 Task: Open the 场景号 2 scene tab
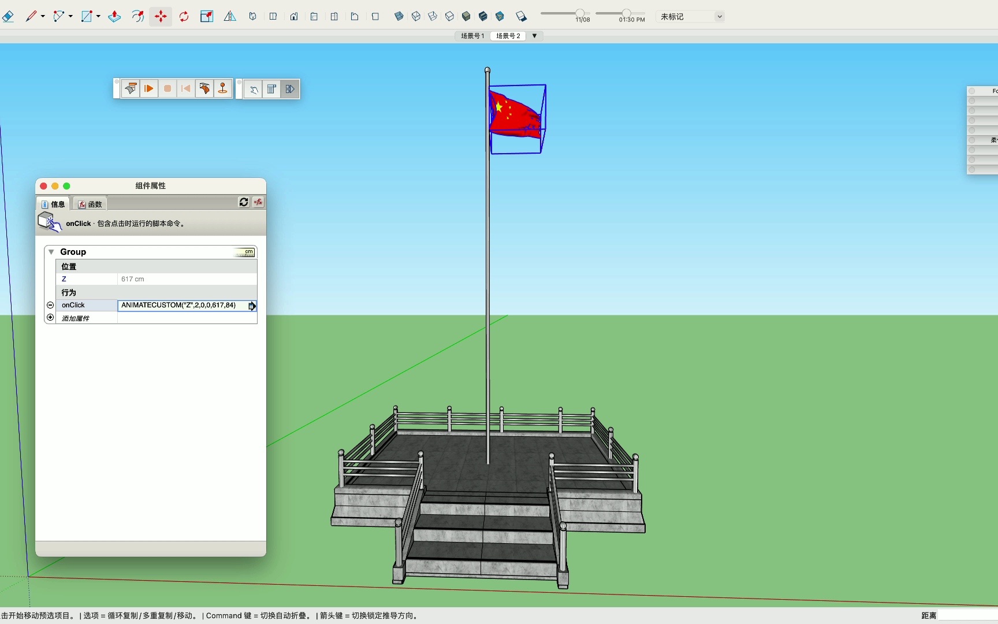tap(508, 36)
